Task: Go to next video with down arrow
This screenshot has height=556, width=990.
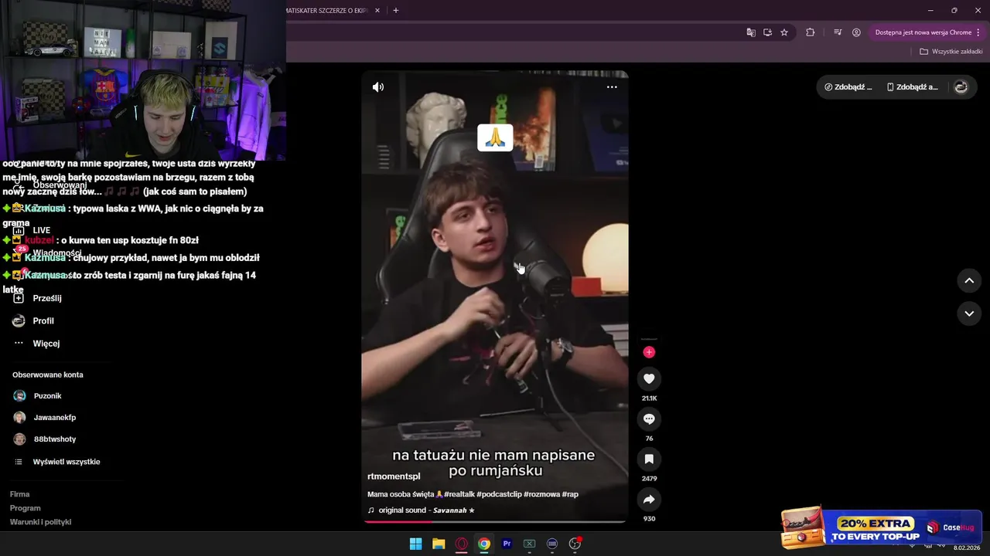Action: [x=969, y=314]
